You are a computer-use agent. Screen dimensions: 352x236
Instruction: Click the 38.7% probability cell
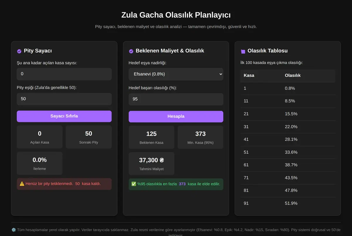[x=308, y=165]
